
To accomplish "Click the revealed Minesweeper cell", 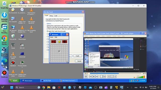I will [59, 51].
